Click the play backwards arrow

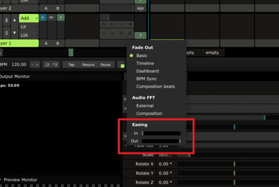104,33
